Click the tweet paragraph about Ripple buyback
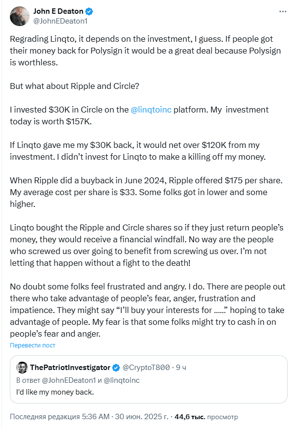Viewport: 294px width, 429px height. click(146, 192)
